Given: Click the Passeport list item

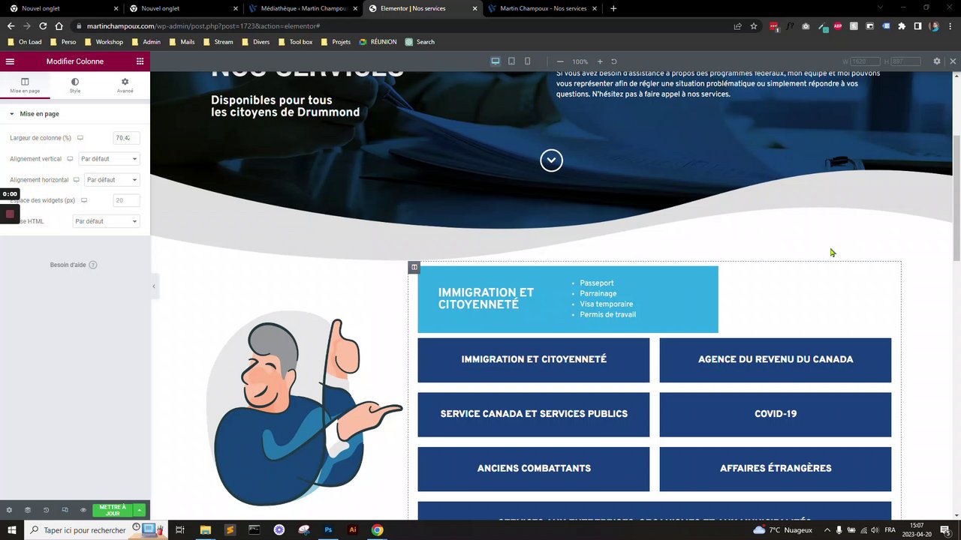Looking at the screenshot, I should coord(597,283).
